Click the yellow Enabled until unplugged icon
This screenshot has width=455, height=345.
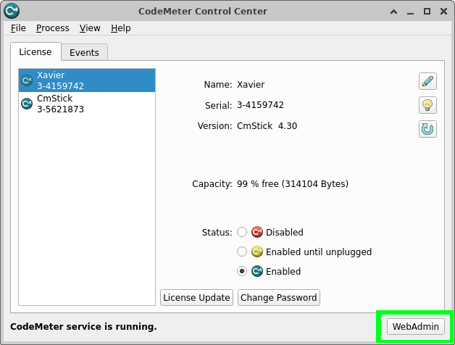click(256, 252)
